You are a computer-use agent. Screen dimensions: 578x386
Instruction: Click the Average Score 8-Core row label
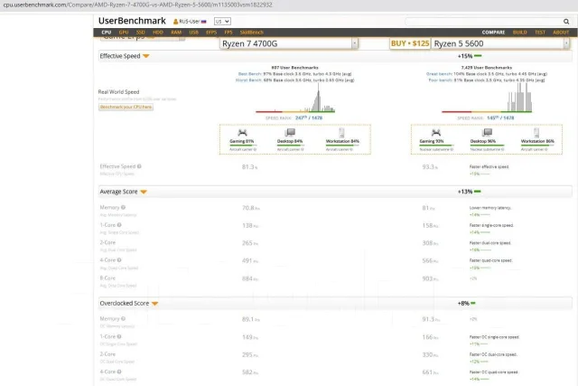107,278
